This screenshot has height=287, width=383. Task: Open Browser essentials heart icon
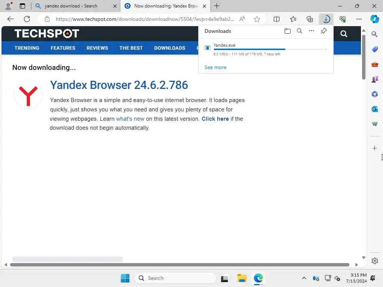point(343,19)
